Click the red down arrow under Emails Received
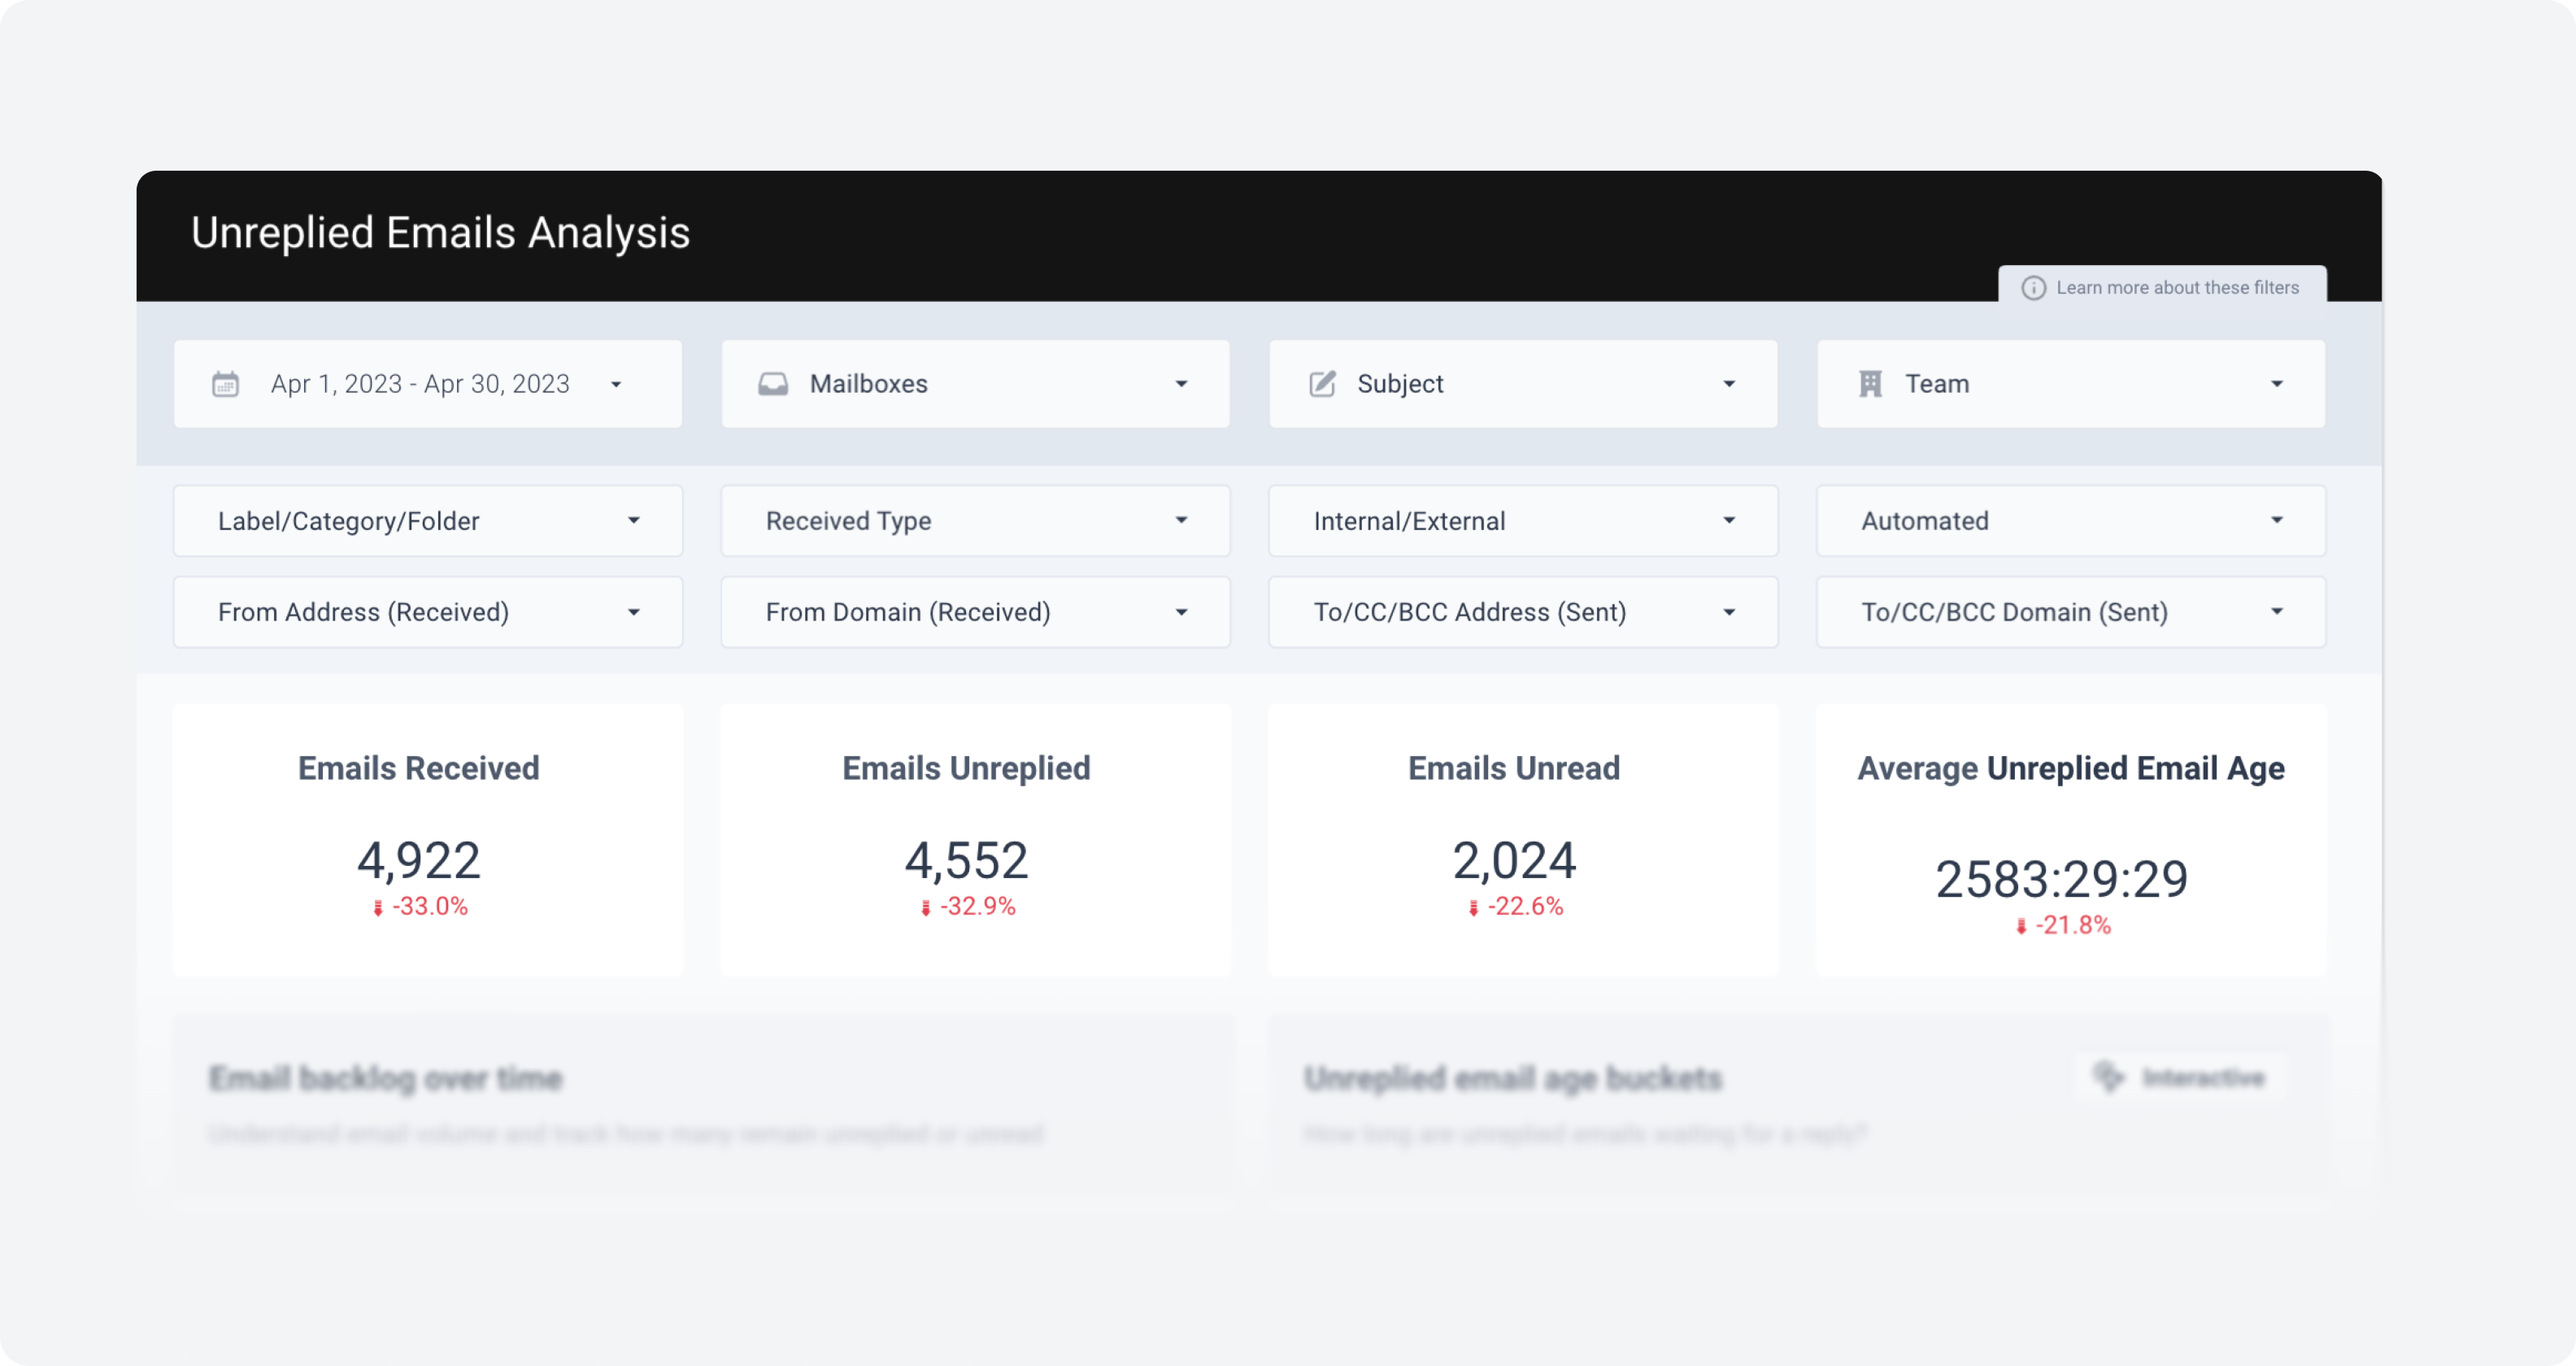The width and height of the screenshot is (2576, 1366). 378,908
